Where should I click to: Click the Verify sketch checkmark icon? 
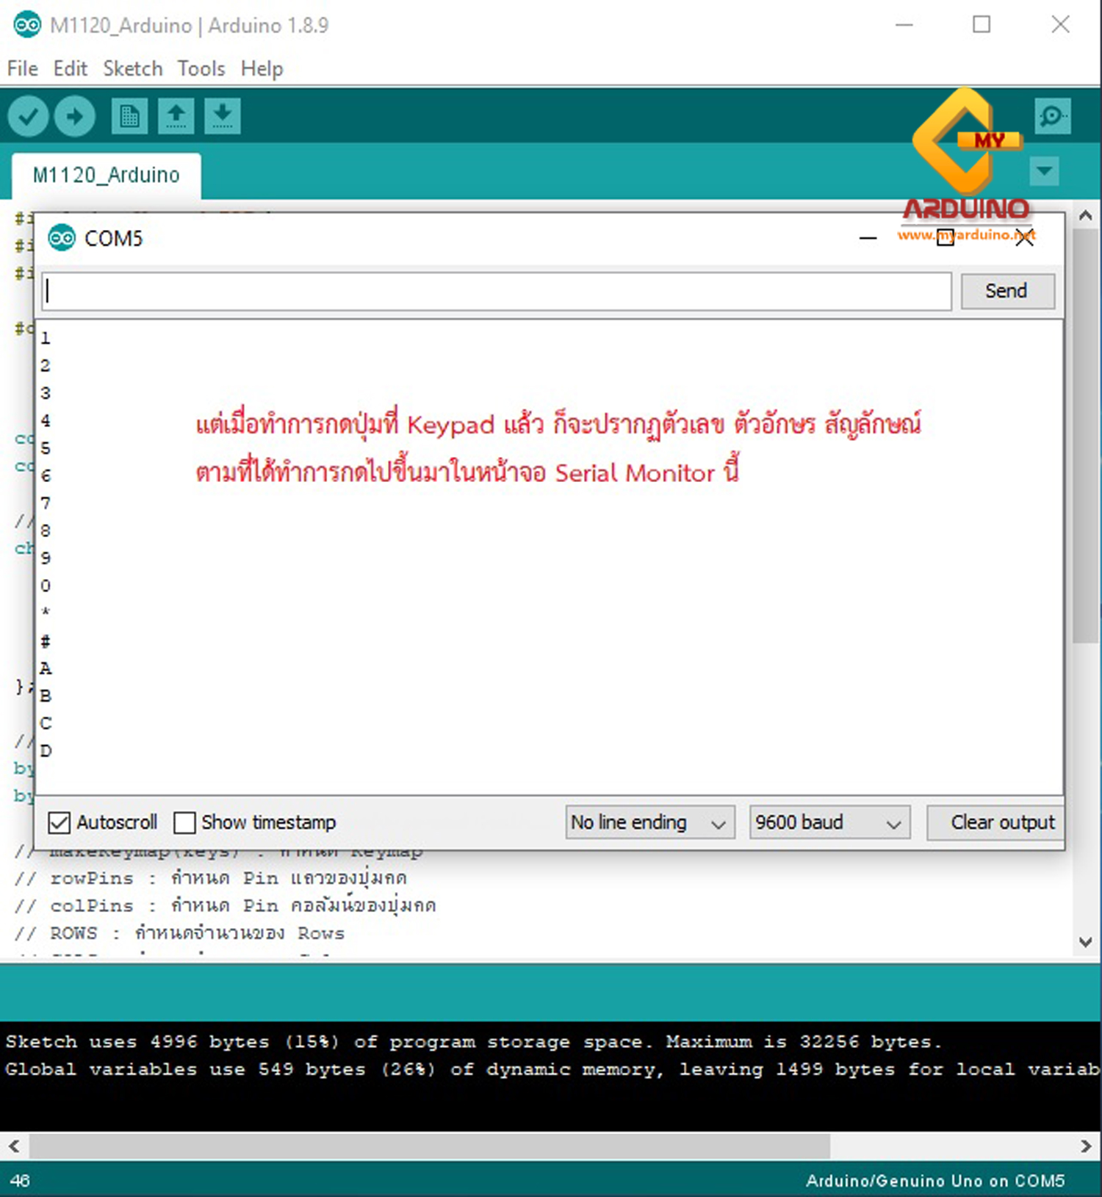pyautogui.click(x=28, y=116)
